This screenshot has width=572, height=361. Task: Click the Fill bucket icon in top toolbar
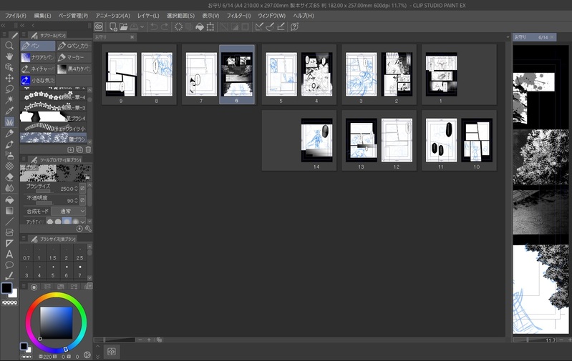200,26
